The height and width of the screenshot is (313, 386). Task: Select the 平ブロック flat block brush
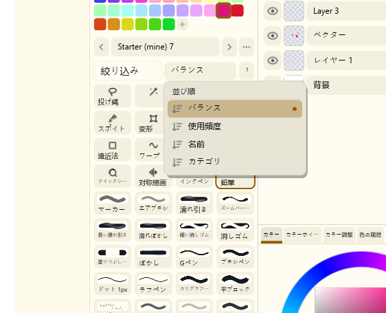click(235, 284)
